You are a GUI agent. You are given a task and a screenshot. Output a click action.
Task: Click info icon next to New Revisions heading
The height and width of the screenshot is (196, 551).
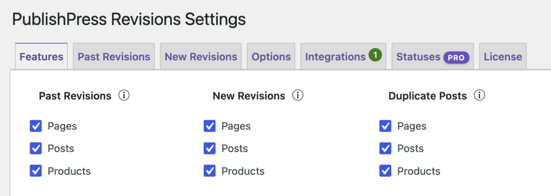point(298,95)
